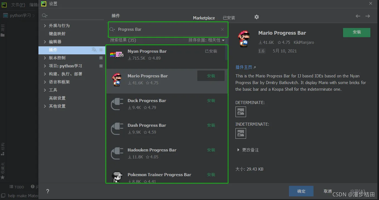Click the 确定 button
This screenshot has height=200, width=379.
click(301, 191)
